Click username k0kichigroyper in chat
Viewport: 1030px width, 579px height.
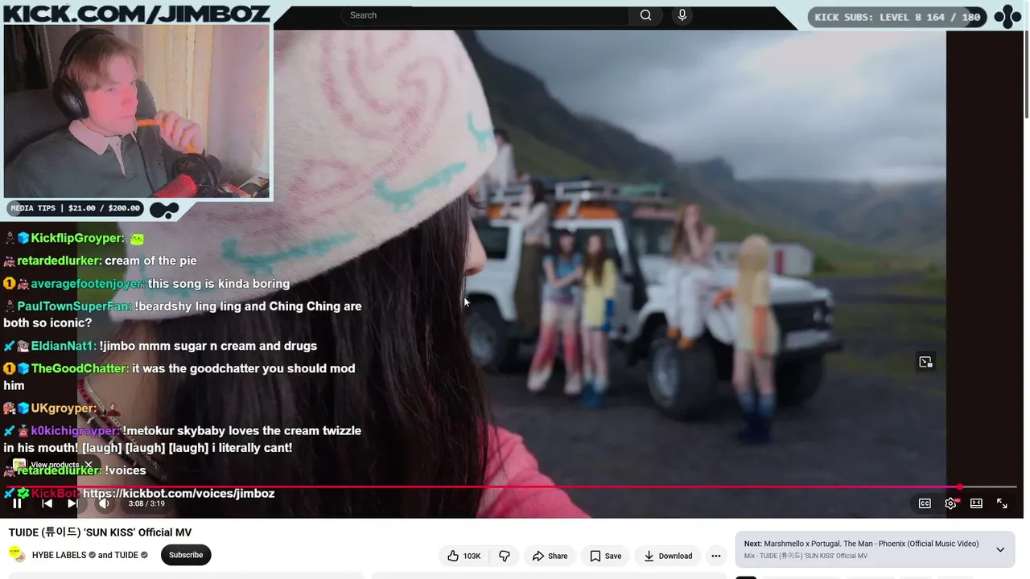click(x=76, y=431)
